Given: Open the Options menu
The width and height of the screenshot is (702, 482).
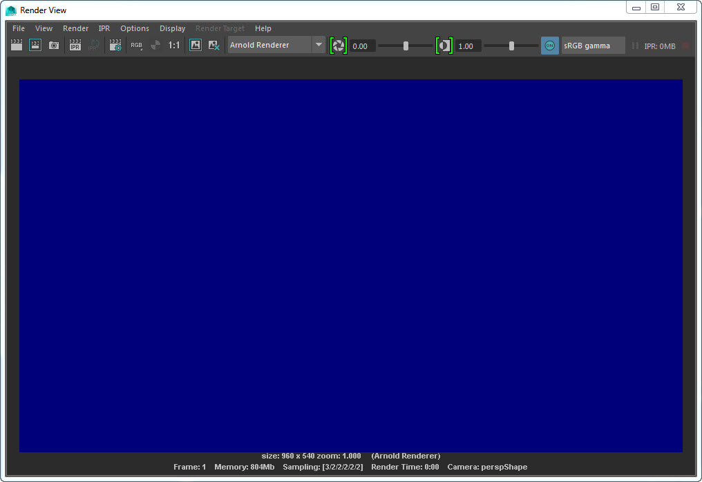Looking at the screenshot, I should [x=134, y=28].
